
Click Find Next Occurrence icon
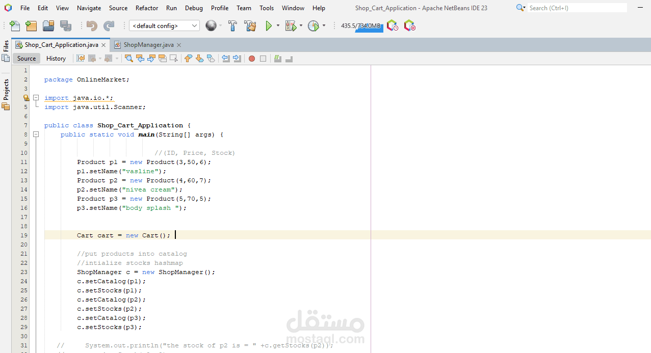pyautogui.click(x=151, y=59)
